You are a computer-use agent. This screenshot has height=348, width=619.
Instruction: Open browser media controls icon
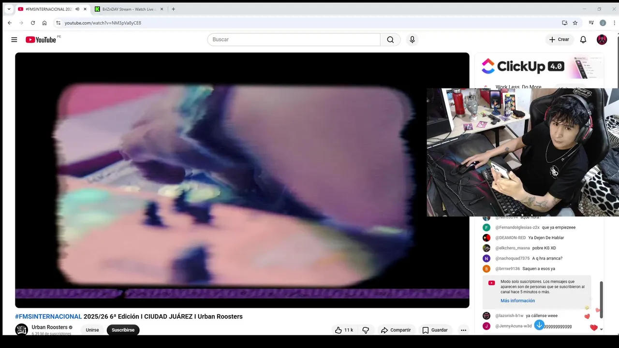tap(591, 23)
